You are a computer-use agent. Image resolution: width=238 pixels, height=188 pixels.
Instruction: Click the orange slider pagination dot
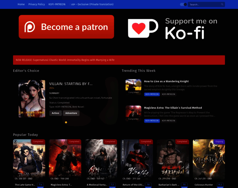(x=66, y=123)
